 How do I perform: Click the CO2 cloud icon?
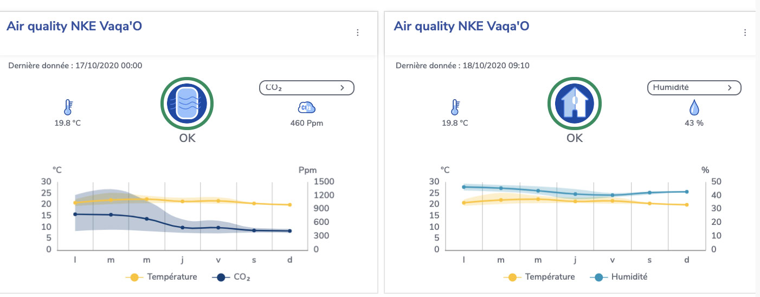pos(306,107)
